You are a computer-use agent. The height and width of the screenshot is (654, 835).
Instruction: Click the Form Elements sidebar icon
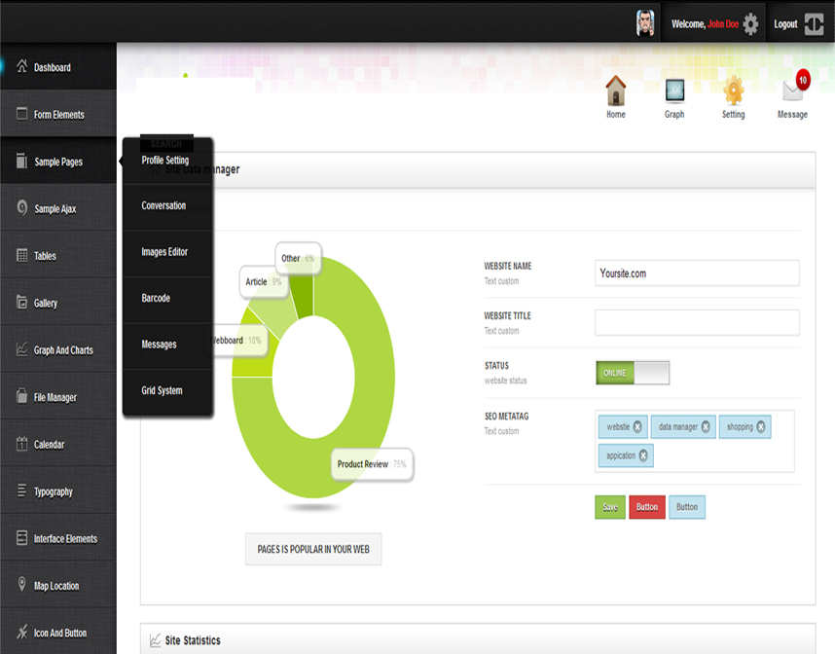(x=21, y=114)
